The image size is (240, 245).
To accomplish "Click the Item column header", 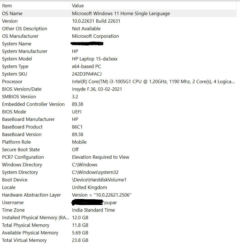I will tap(7, 5).
